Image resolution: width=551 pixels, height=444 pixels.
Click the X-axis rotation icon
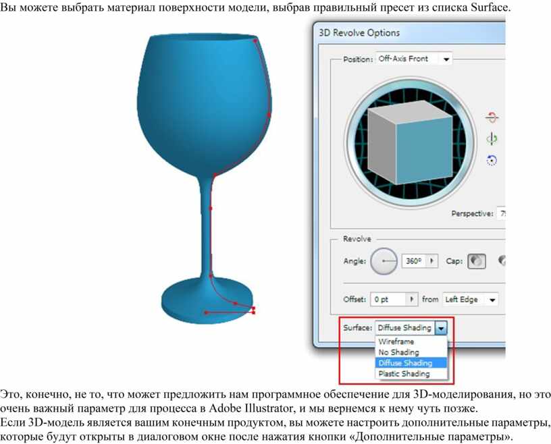(x=492, y=117)
